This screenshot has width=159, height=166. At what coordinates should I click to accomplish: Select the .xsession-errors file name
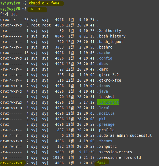coord(115,152)
